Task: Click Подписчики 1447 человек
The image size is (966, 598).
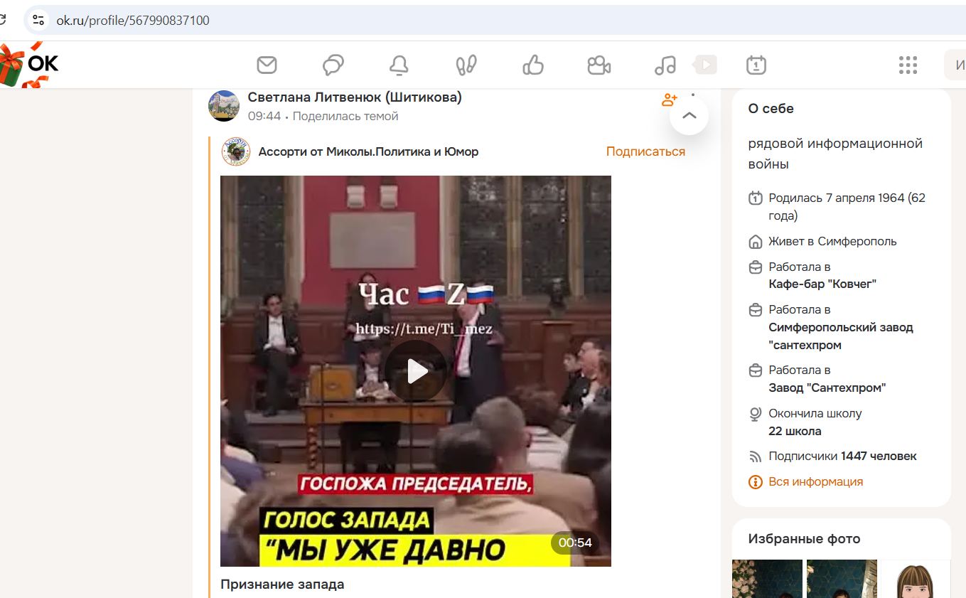Action: tap(842, 456)
